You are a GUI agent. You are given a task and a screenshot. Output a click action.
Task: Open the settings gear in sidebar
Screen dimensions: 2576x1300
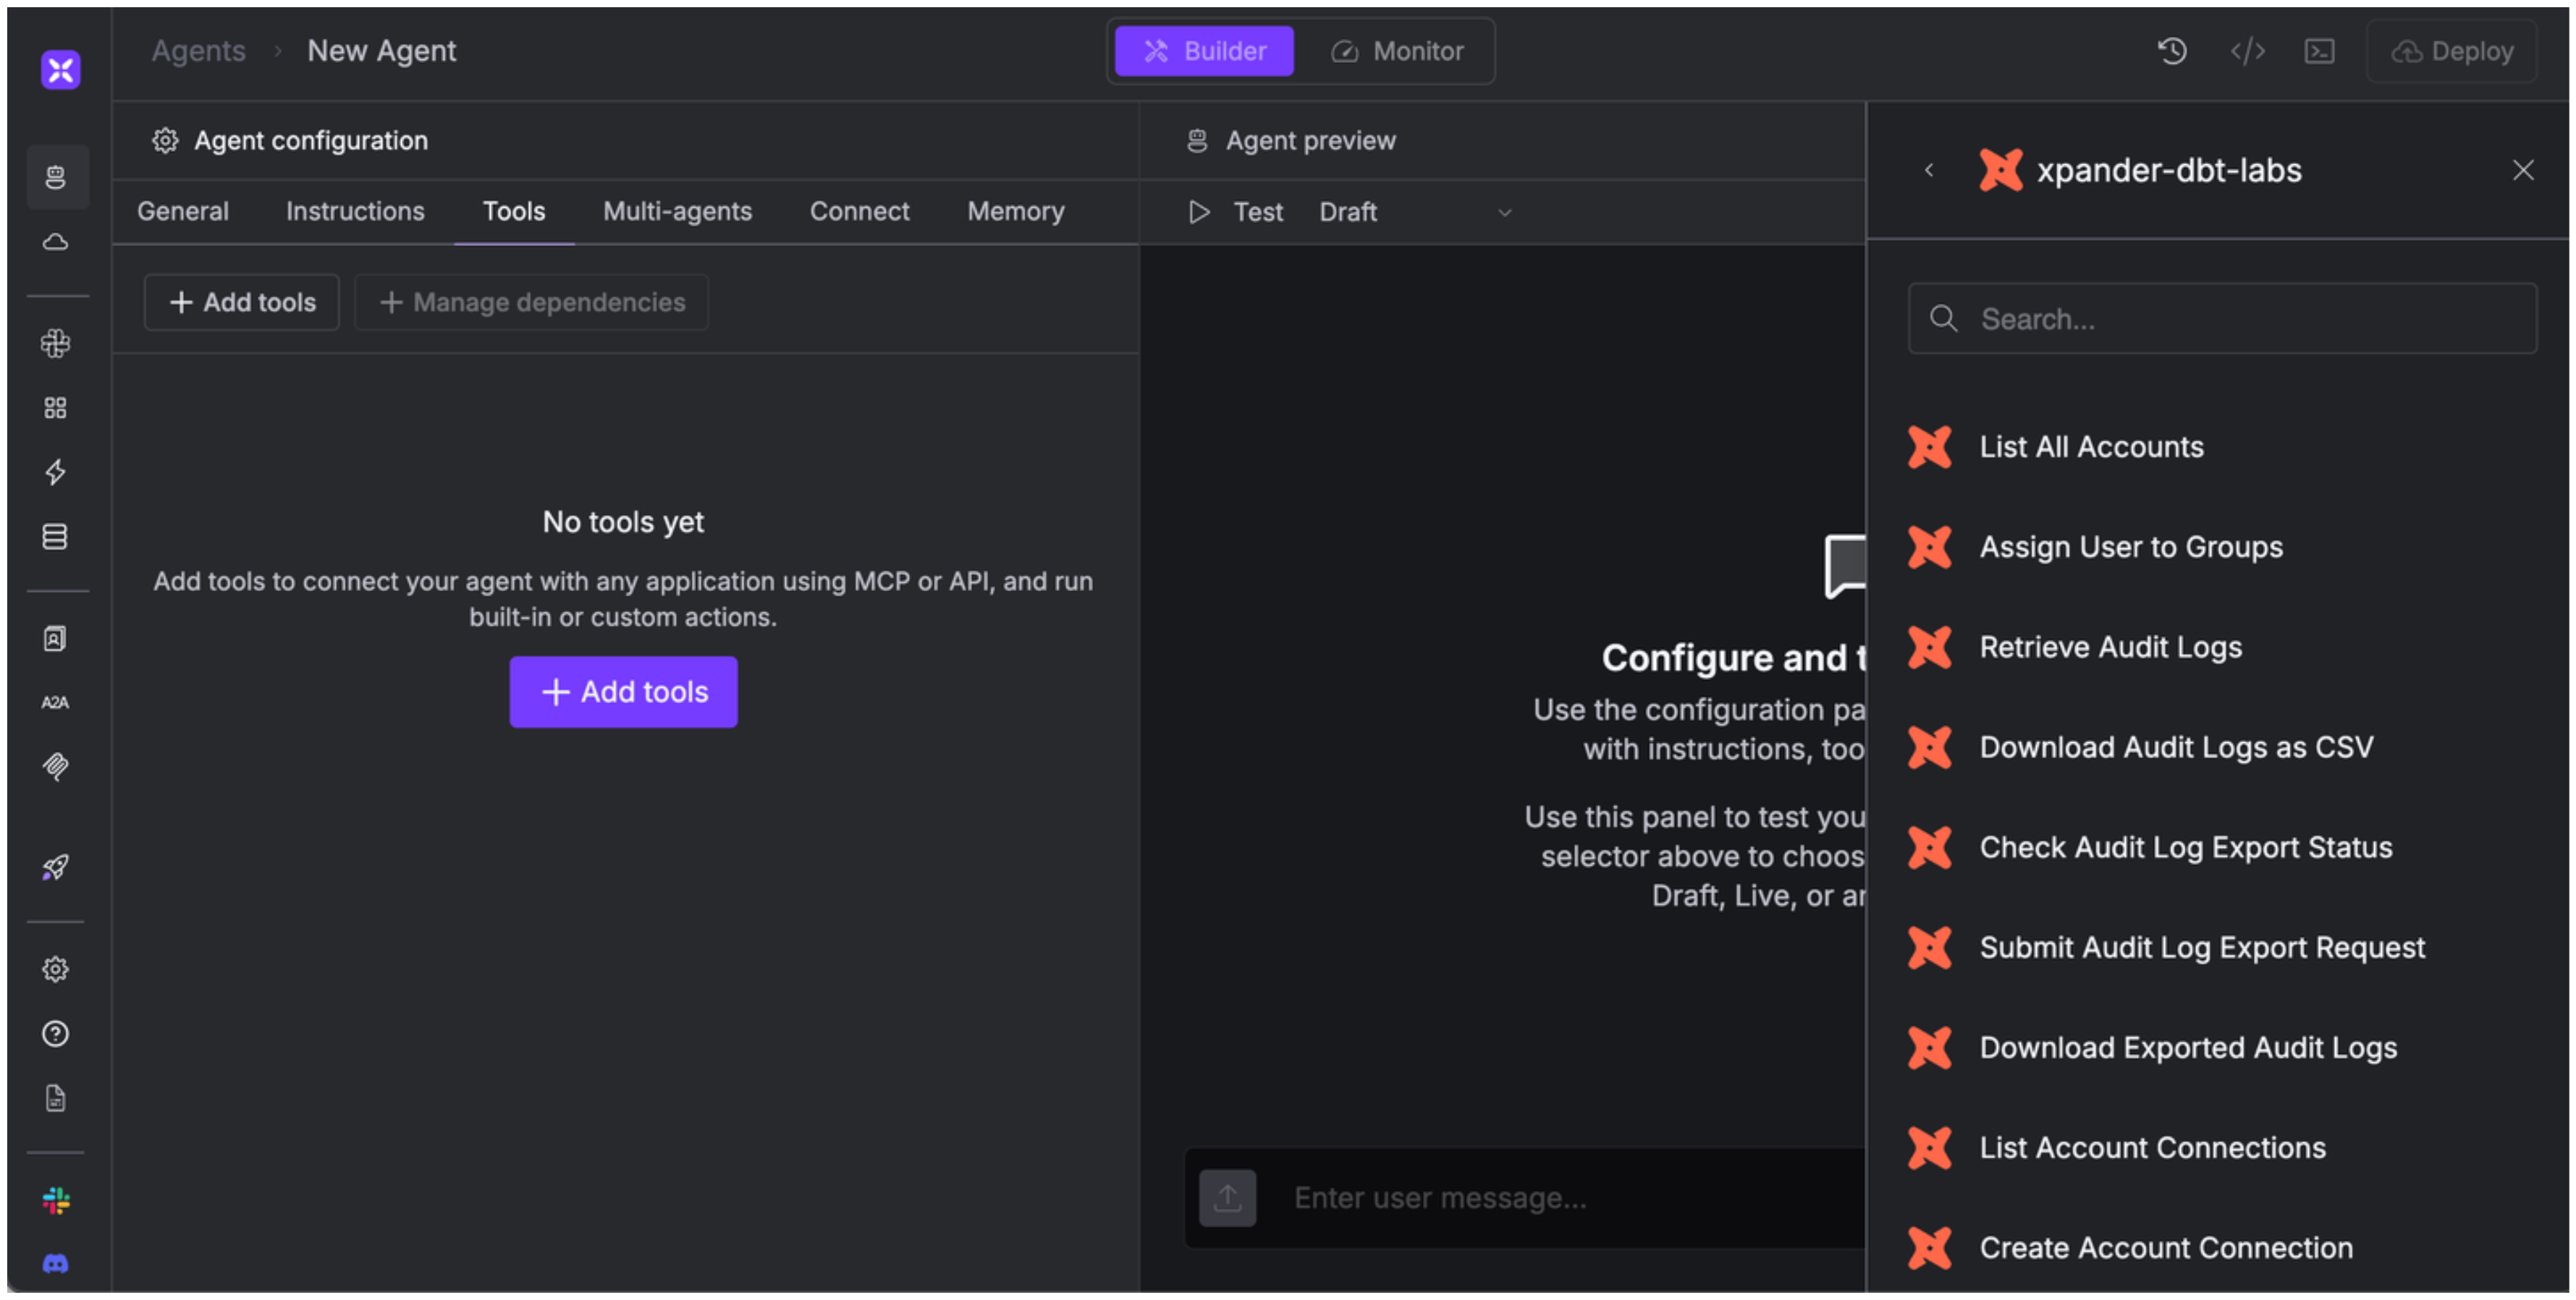(56, 969)
